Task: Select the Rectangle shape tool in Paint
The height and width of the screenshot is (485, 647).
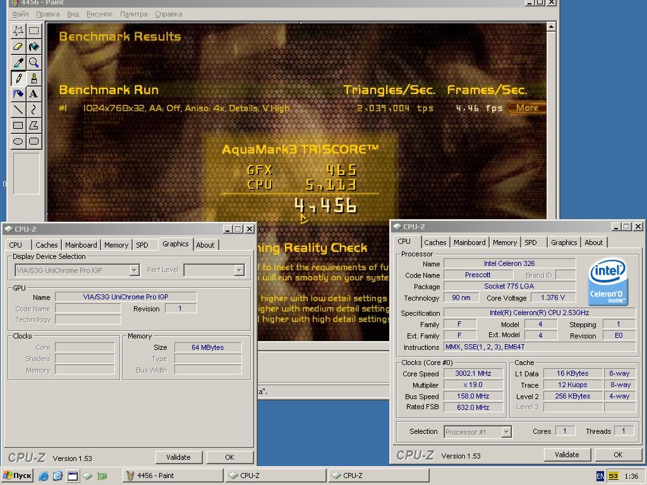Action: tap(18, 125)
